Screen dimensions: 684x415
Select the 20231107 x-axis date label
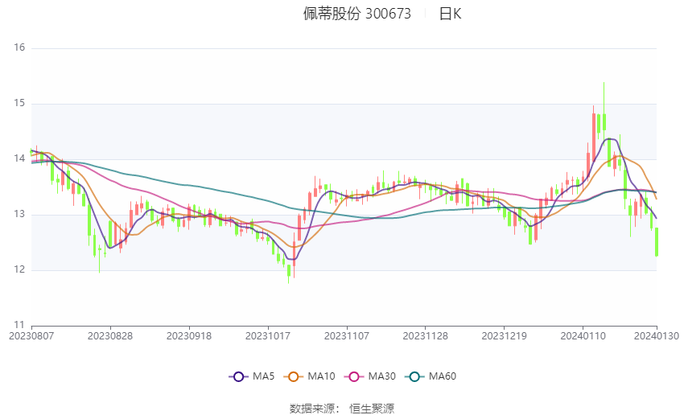click(x=347, y=336)
